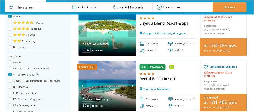Image resolution: width=254 pixels, height=112 pixels.
Task: Show previous photo of Reethi Beach Resort
Action: coord(83,86)
